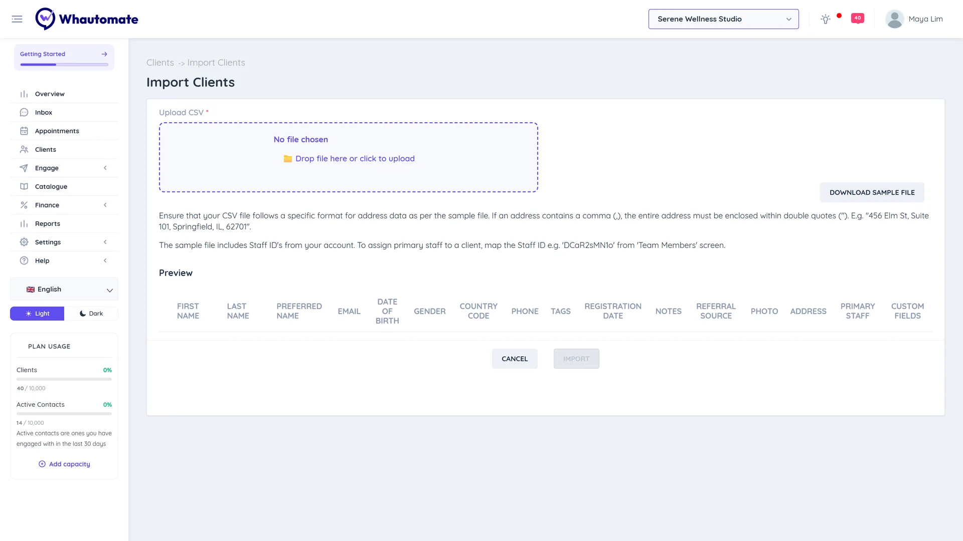Click the Catalogue book icon

tap(24, 187)
